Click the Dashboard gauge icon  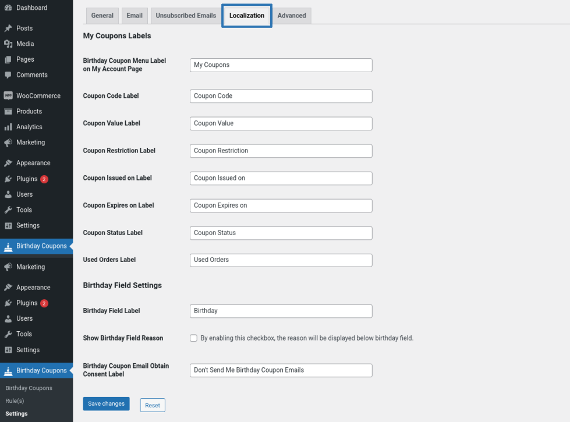pyautogui.click(x=8, y=8)
